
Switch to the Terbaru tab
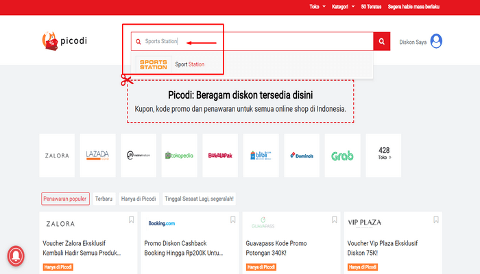(x=104, y=199)
